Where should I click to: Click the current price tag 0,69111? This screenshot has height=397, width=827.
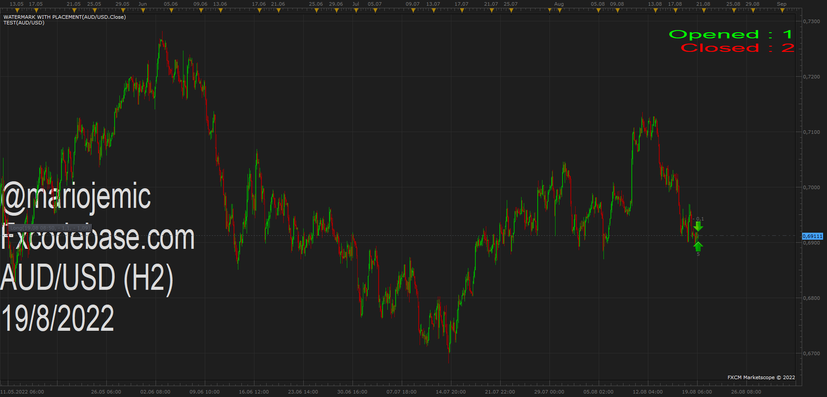(813, 236)
